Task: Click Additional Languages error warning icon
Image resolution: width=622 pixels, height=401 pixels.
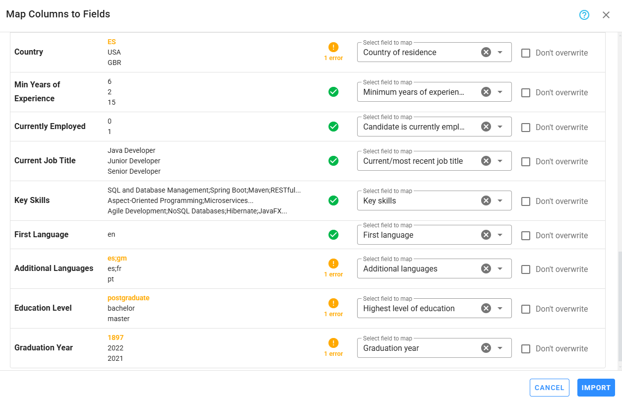Action: click(333, 264)
